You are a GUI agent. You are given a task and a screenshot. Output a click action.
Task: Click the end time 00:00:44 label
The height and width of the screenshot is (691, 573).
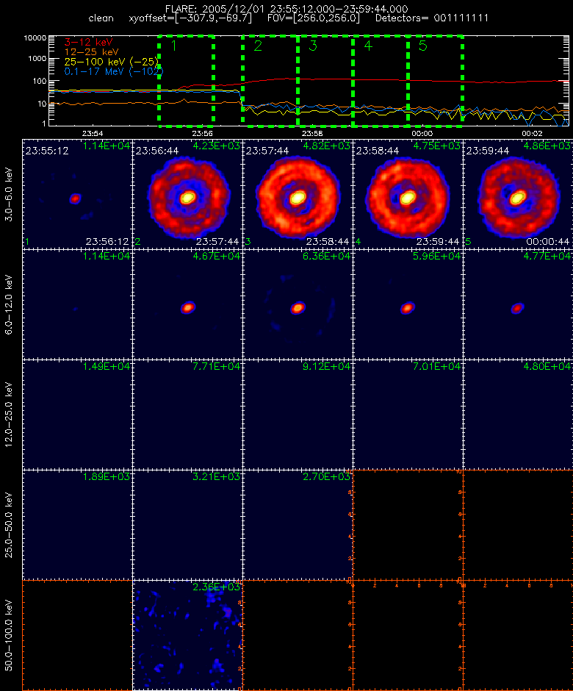[547, 242]
